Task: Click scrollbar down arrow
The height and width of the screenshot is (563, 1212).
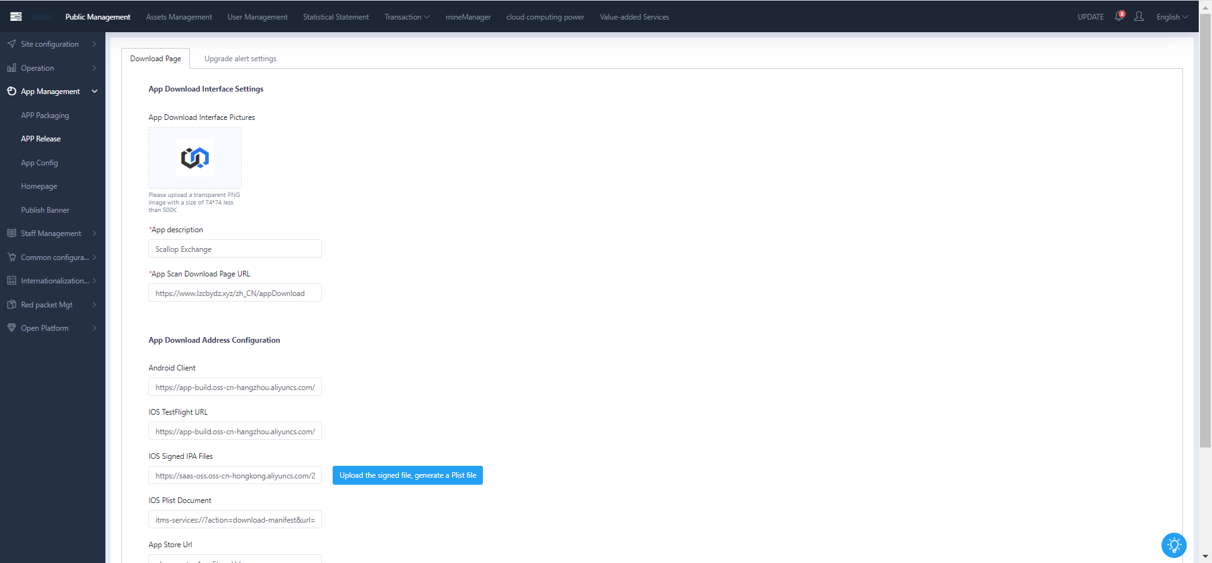Action: pos(1205,557)
